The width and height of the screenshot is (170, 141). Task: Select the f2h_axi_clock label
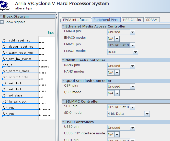click(12, 89)
